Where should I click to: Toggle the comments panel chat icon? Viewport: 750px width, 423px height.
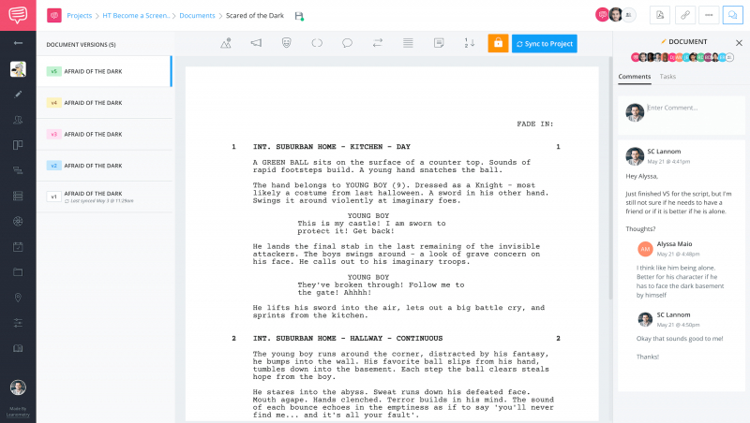click(x=733, y=15)
